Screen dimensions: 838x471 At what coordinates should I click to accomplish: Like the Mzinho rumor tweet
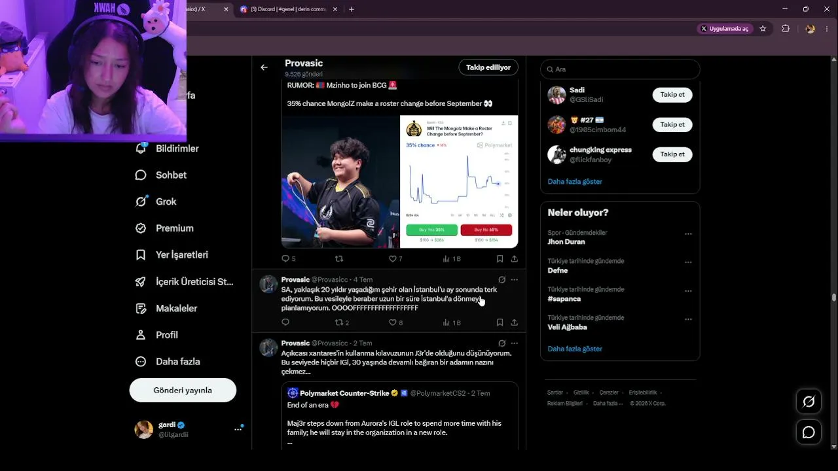tap(395, 259)
